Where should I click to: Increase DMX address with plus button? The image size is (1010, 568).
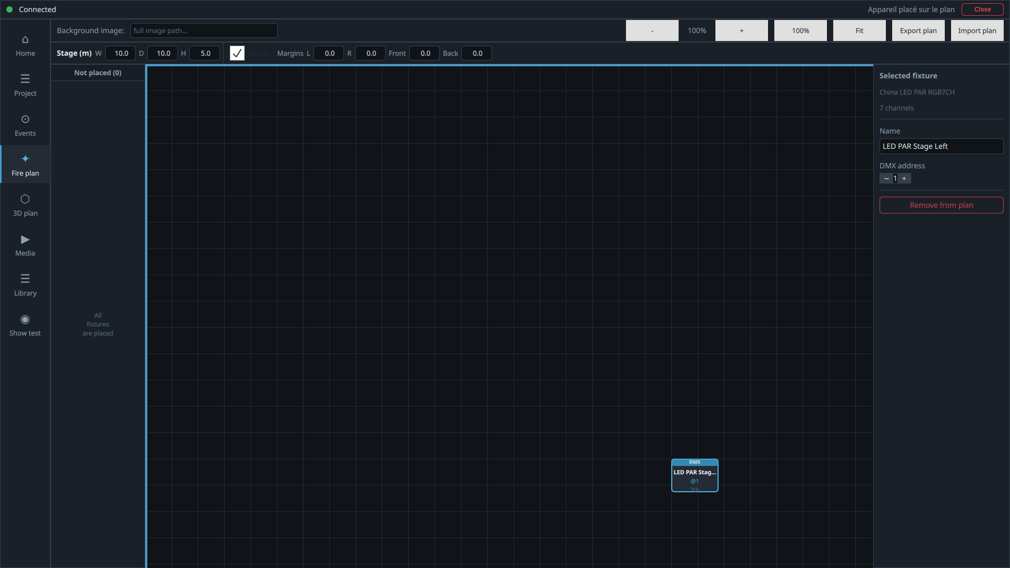click(x=904, y=179)
